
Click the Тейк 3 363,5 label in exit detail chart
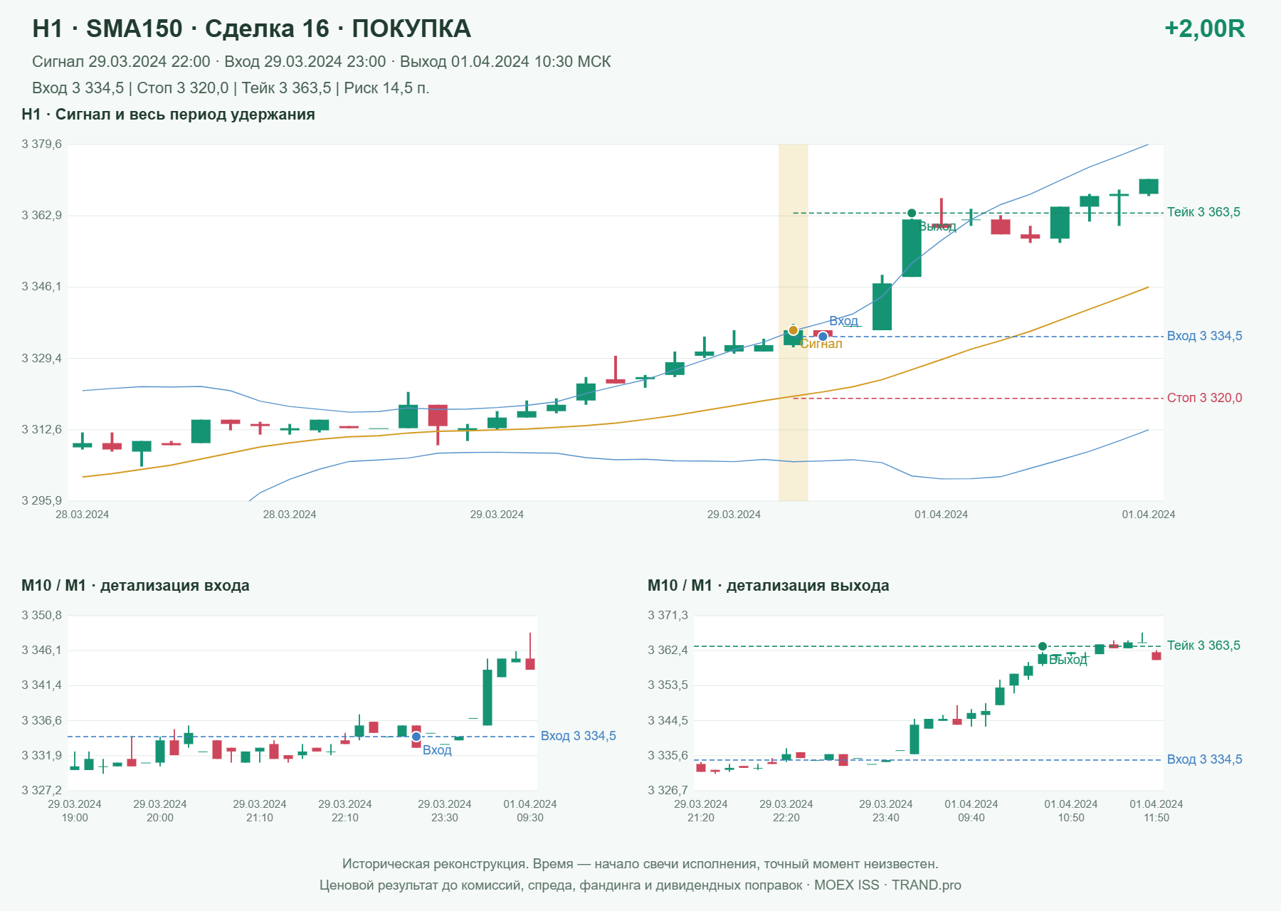1203,646
